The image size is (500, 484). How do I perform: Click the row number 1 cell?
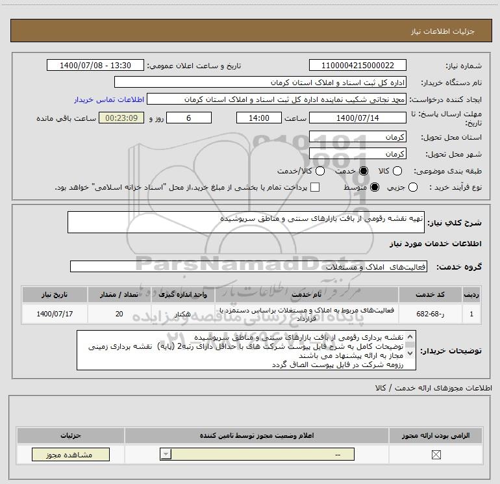pyautogui.click(x=471, y=314)
